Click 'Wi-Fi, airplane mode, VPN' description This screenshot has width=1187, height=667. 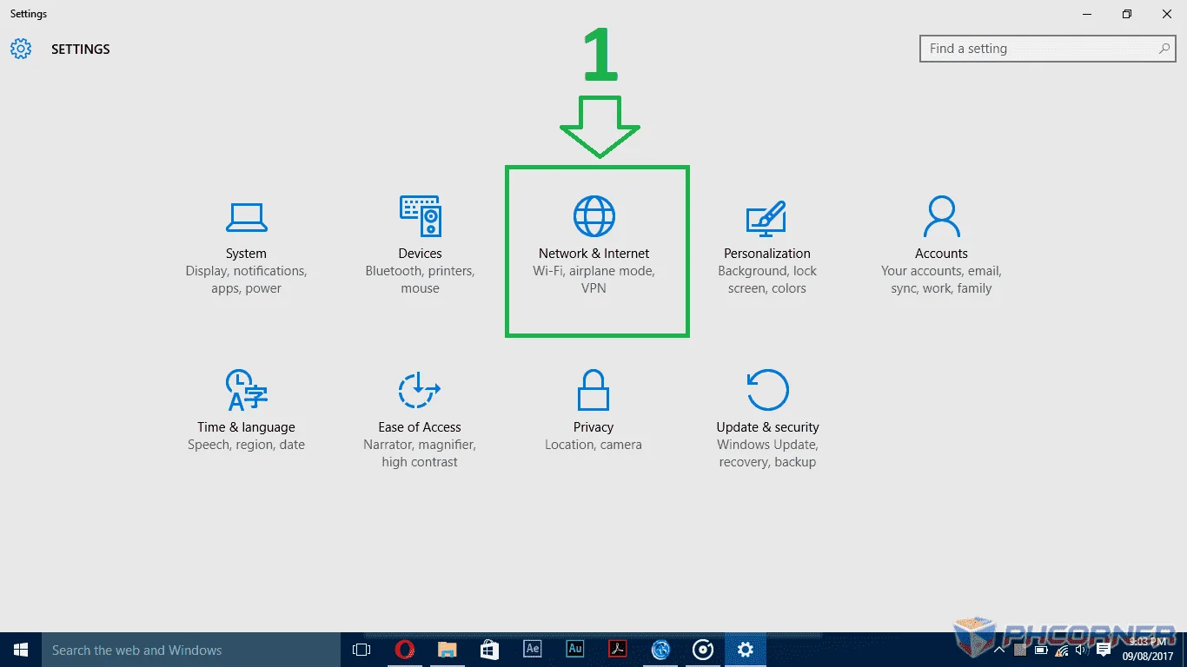(593, 280)
